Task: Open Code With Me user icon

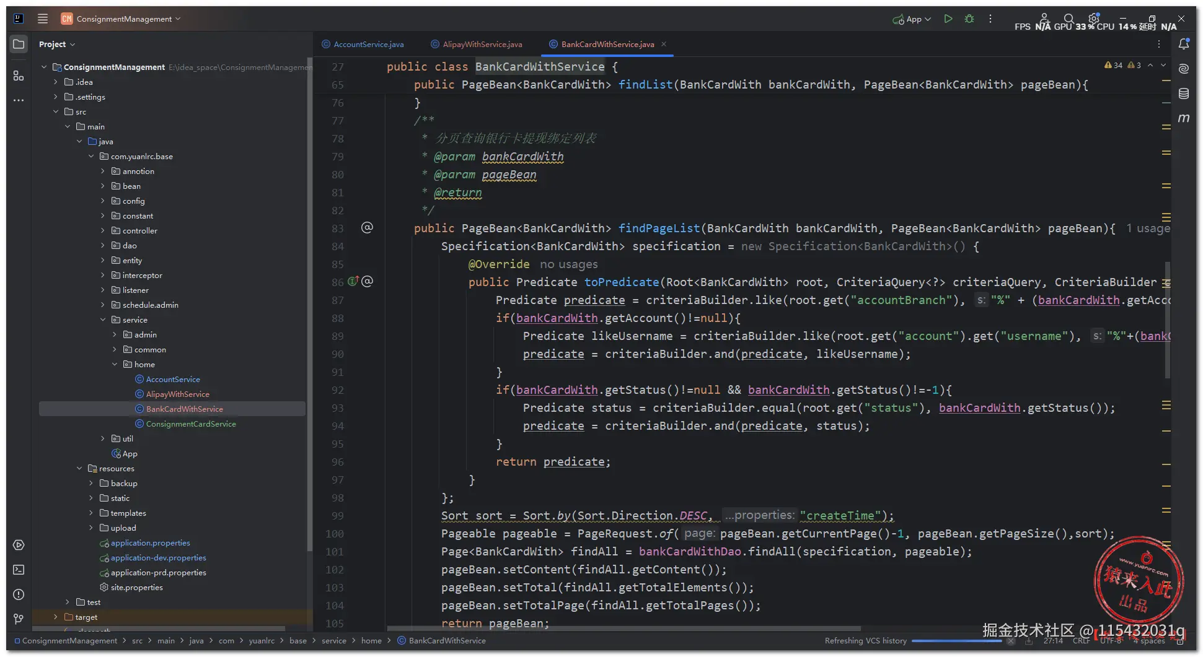Action: point(1044,19)
